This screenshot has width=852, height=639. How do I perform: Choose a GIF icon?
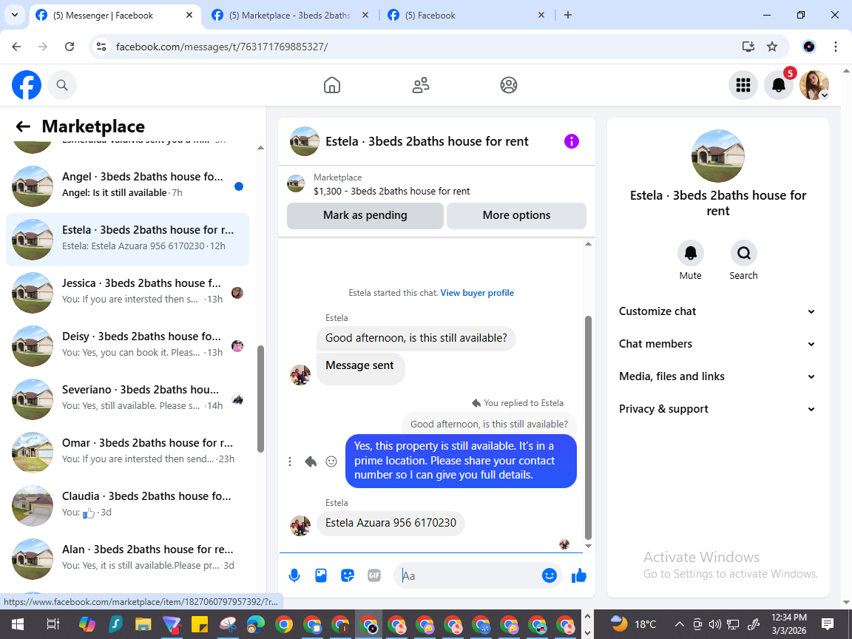coord(373,575)
